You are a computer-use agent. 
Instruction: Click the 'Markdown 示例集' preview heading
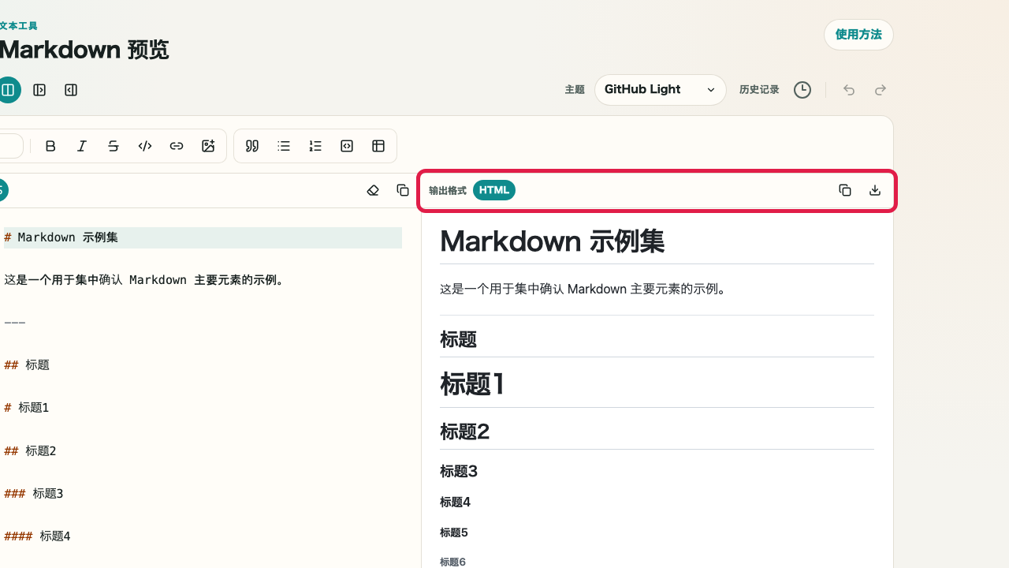(x=552, y=241)
